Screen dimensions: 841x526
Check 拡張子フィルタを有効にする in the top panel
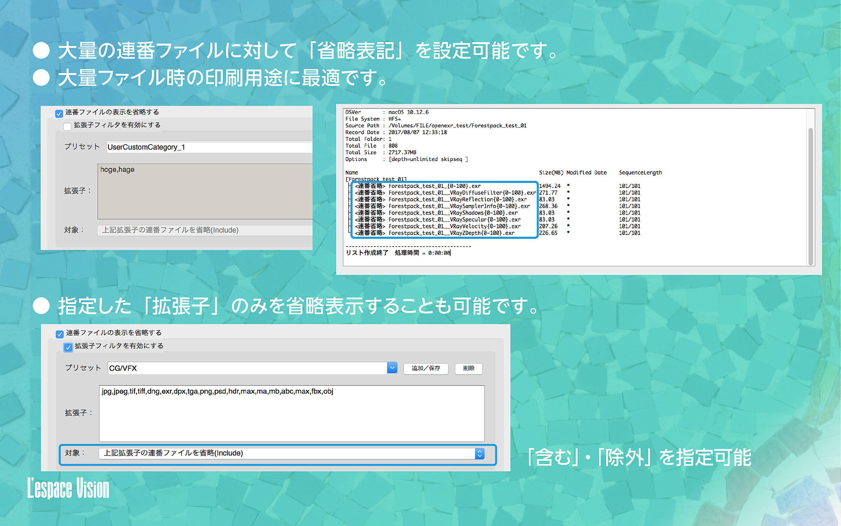click(x=67, y=126)
